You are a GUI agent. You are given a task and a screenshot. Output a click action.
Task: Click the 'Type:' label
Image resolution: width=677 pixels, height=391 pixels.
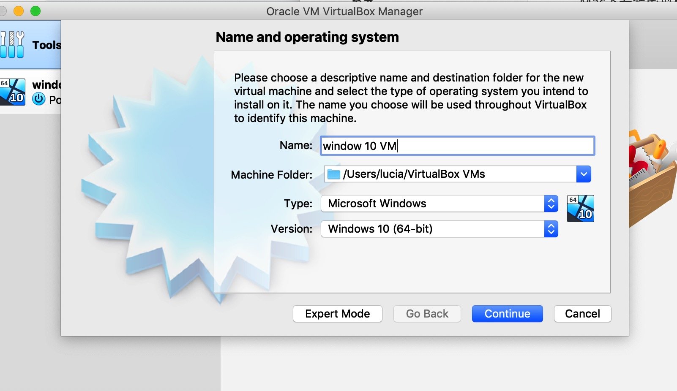click(x=298, y=204)
